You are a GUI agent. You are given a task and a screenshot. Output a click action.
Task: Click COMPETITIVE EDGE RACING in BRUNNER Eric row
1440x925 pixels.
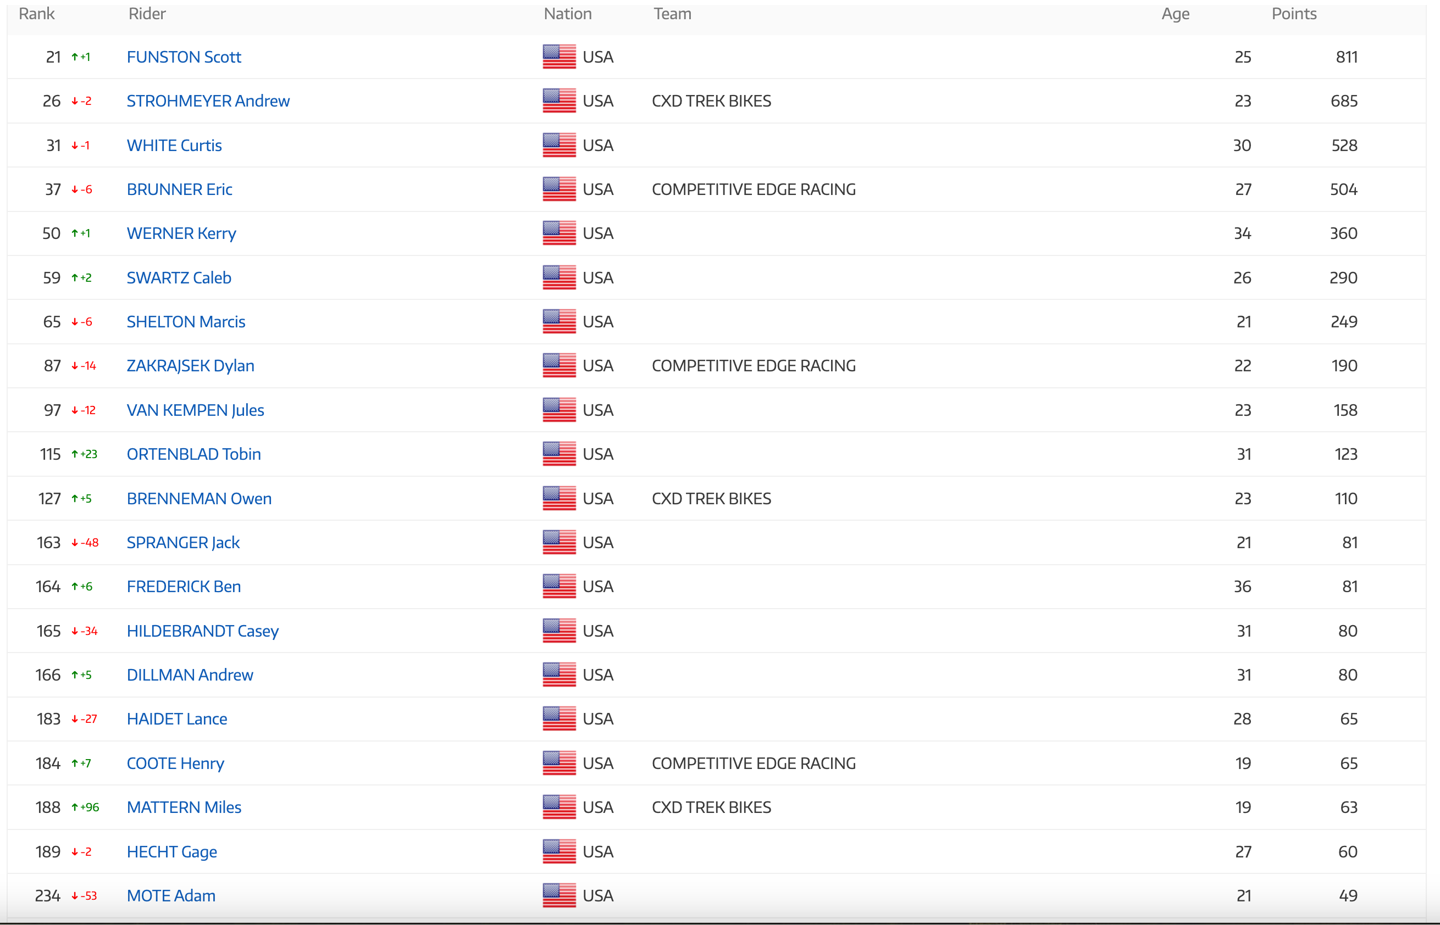click(754, 189)
